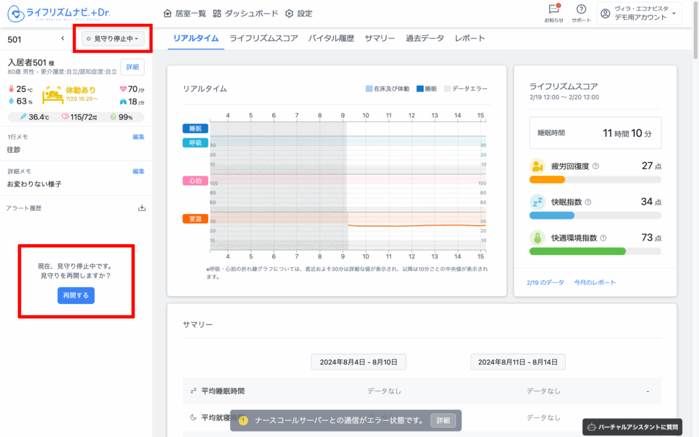This screenshot has width=699, height=437.
Task: Click the humidity droplet icon
Action: click(11, 101)
